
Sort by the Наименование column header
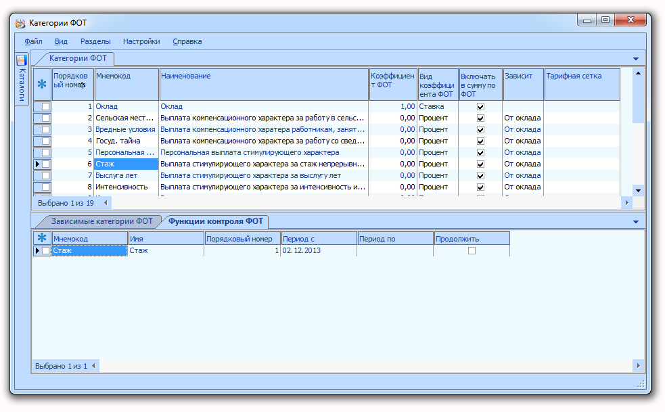tap(264, 85)
